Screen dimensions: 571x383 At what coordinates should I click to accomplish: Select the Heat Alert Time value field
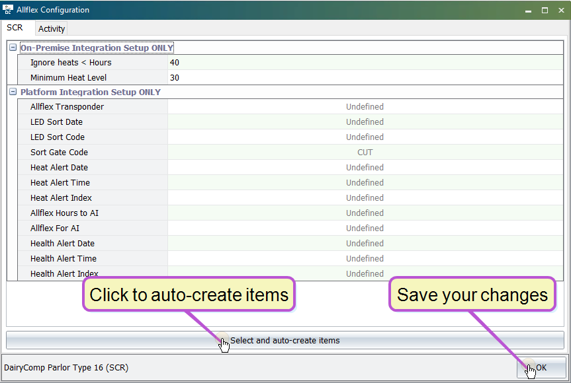click(x=365, y=183)
